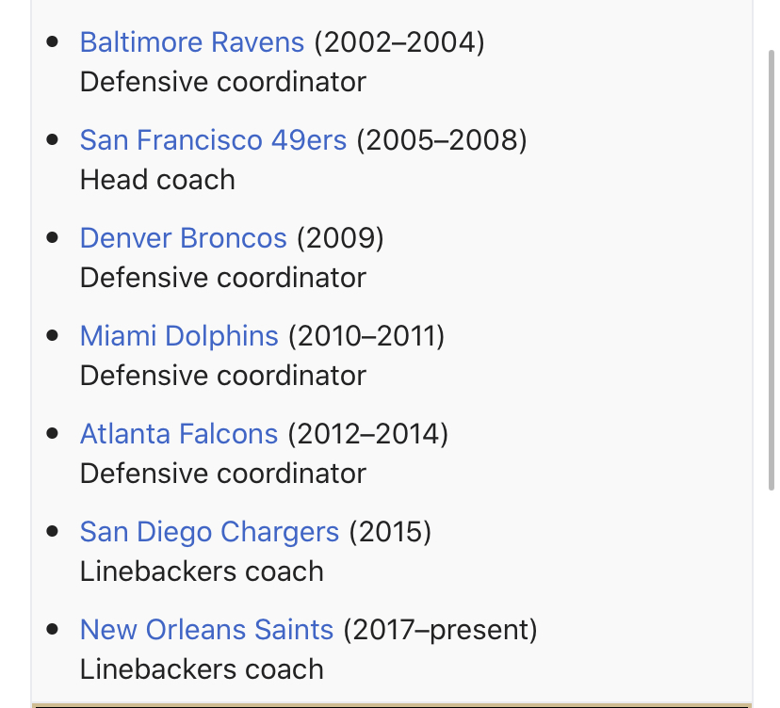Visit the Miami Dolphins link
Image resolution: width=780 pixels, height=708 pixels.
point(179,336)
